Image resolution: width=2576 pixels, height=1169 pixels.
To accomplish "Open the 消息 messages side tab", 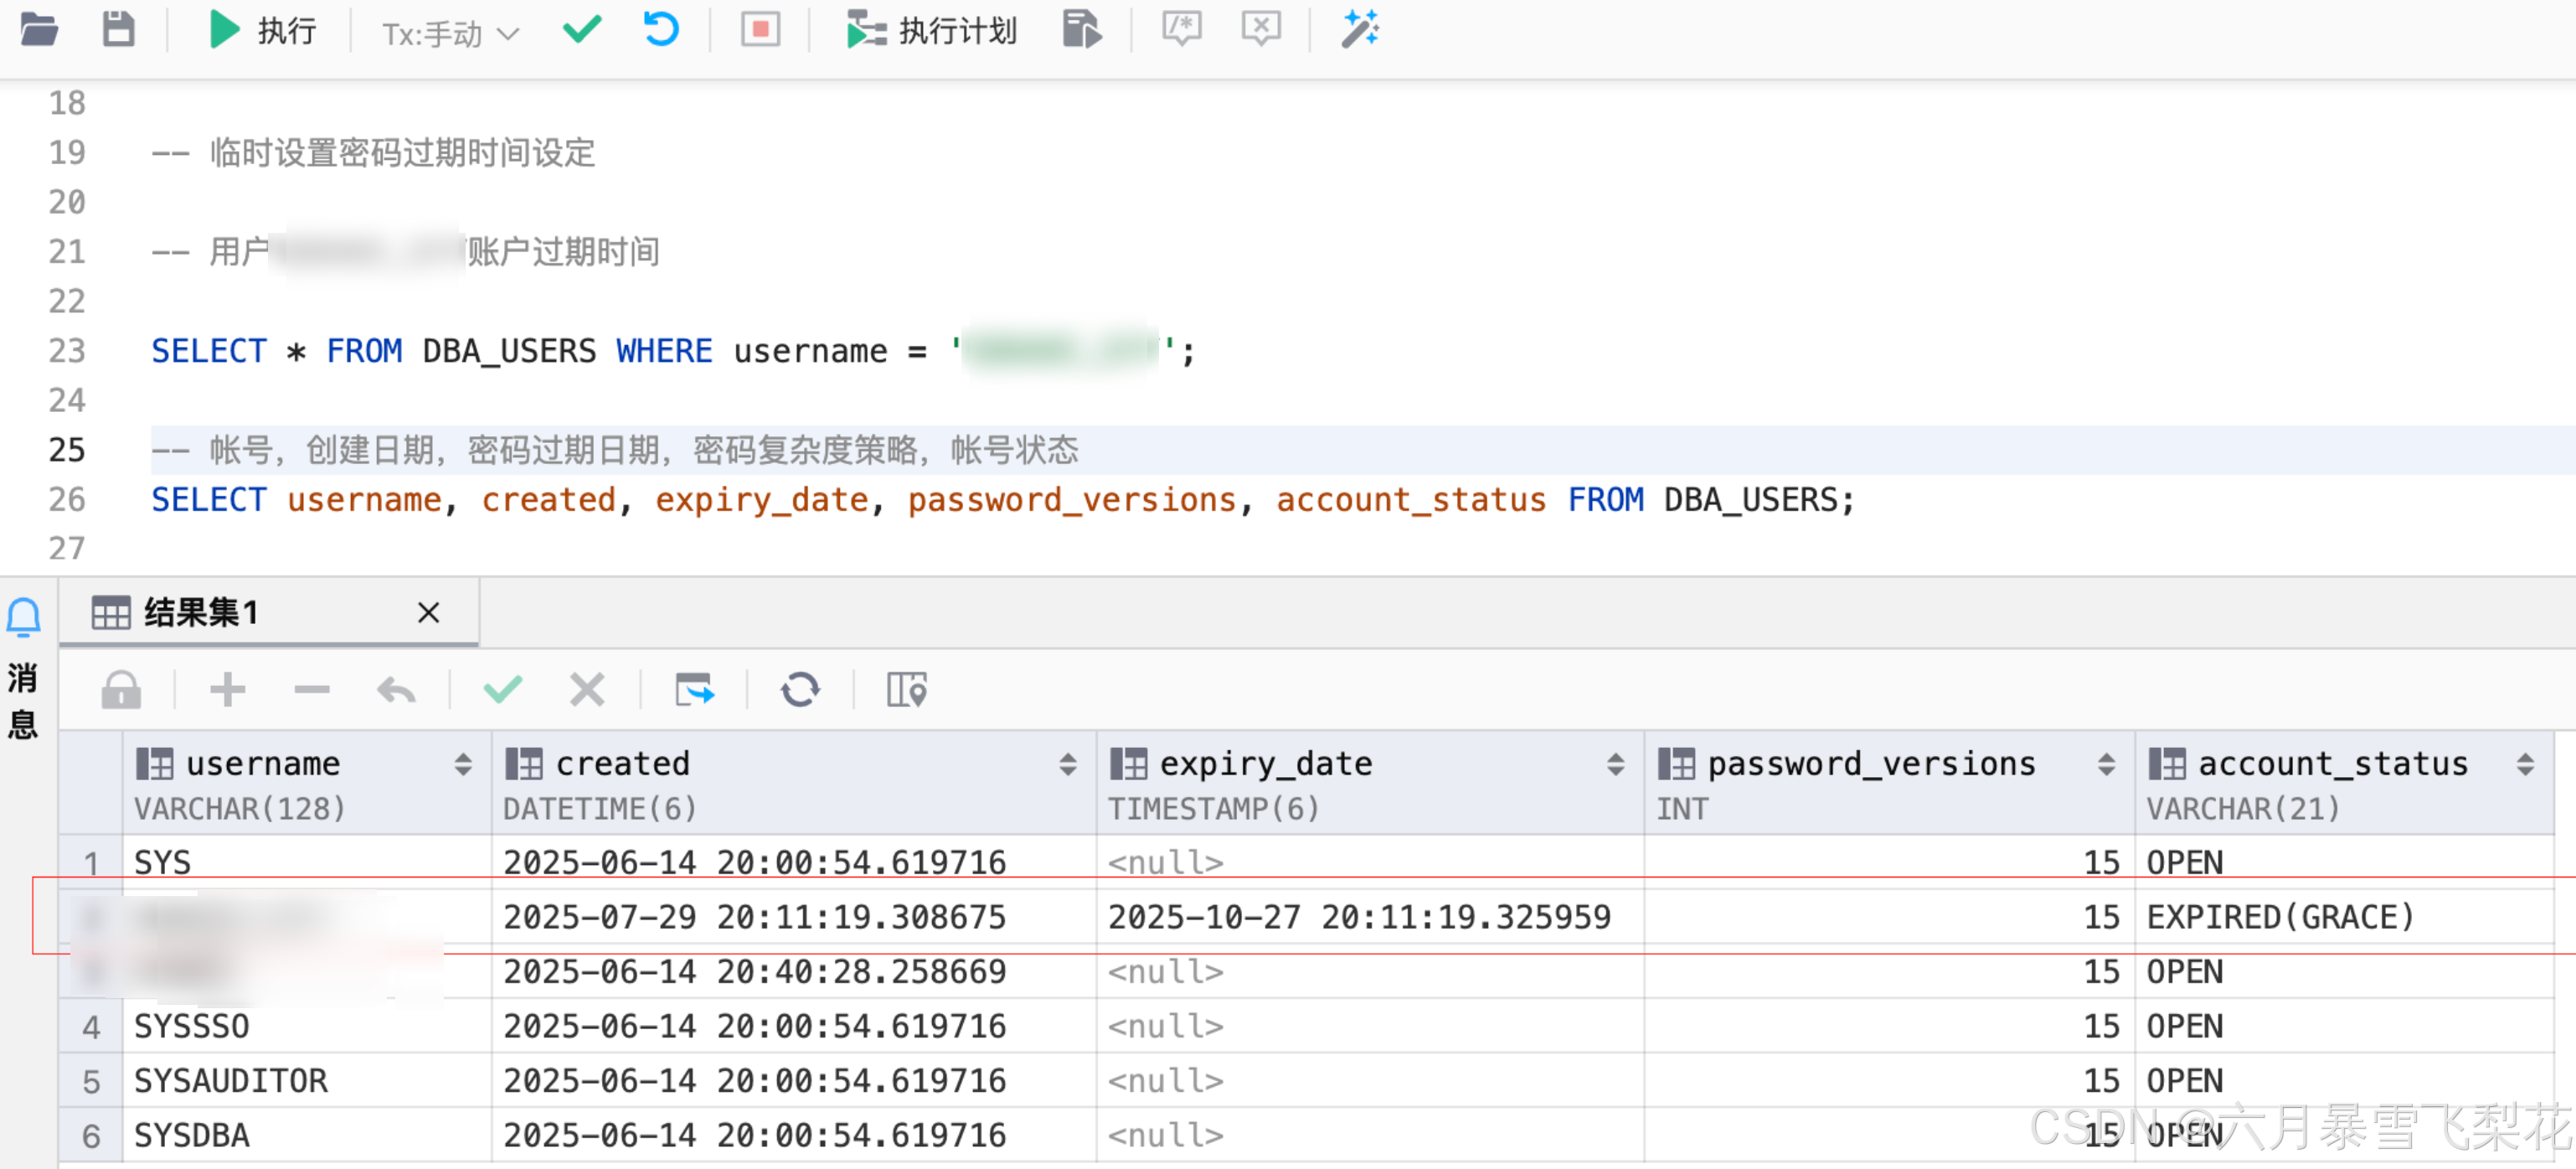I will [23, 700].
